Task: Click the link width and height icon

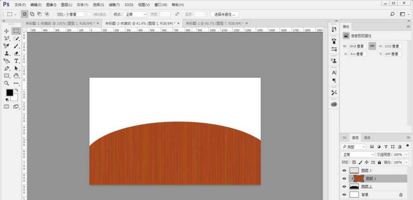Action: tap(372, 46)
